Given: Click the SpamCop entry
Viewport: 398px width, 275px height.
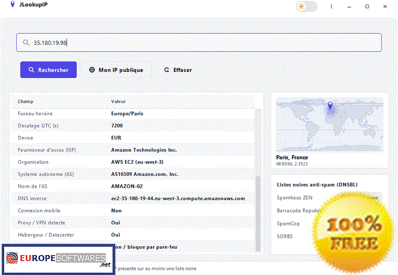Looking at the screenshot, I should 288,223.
